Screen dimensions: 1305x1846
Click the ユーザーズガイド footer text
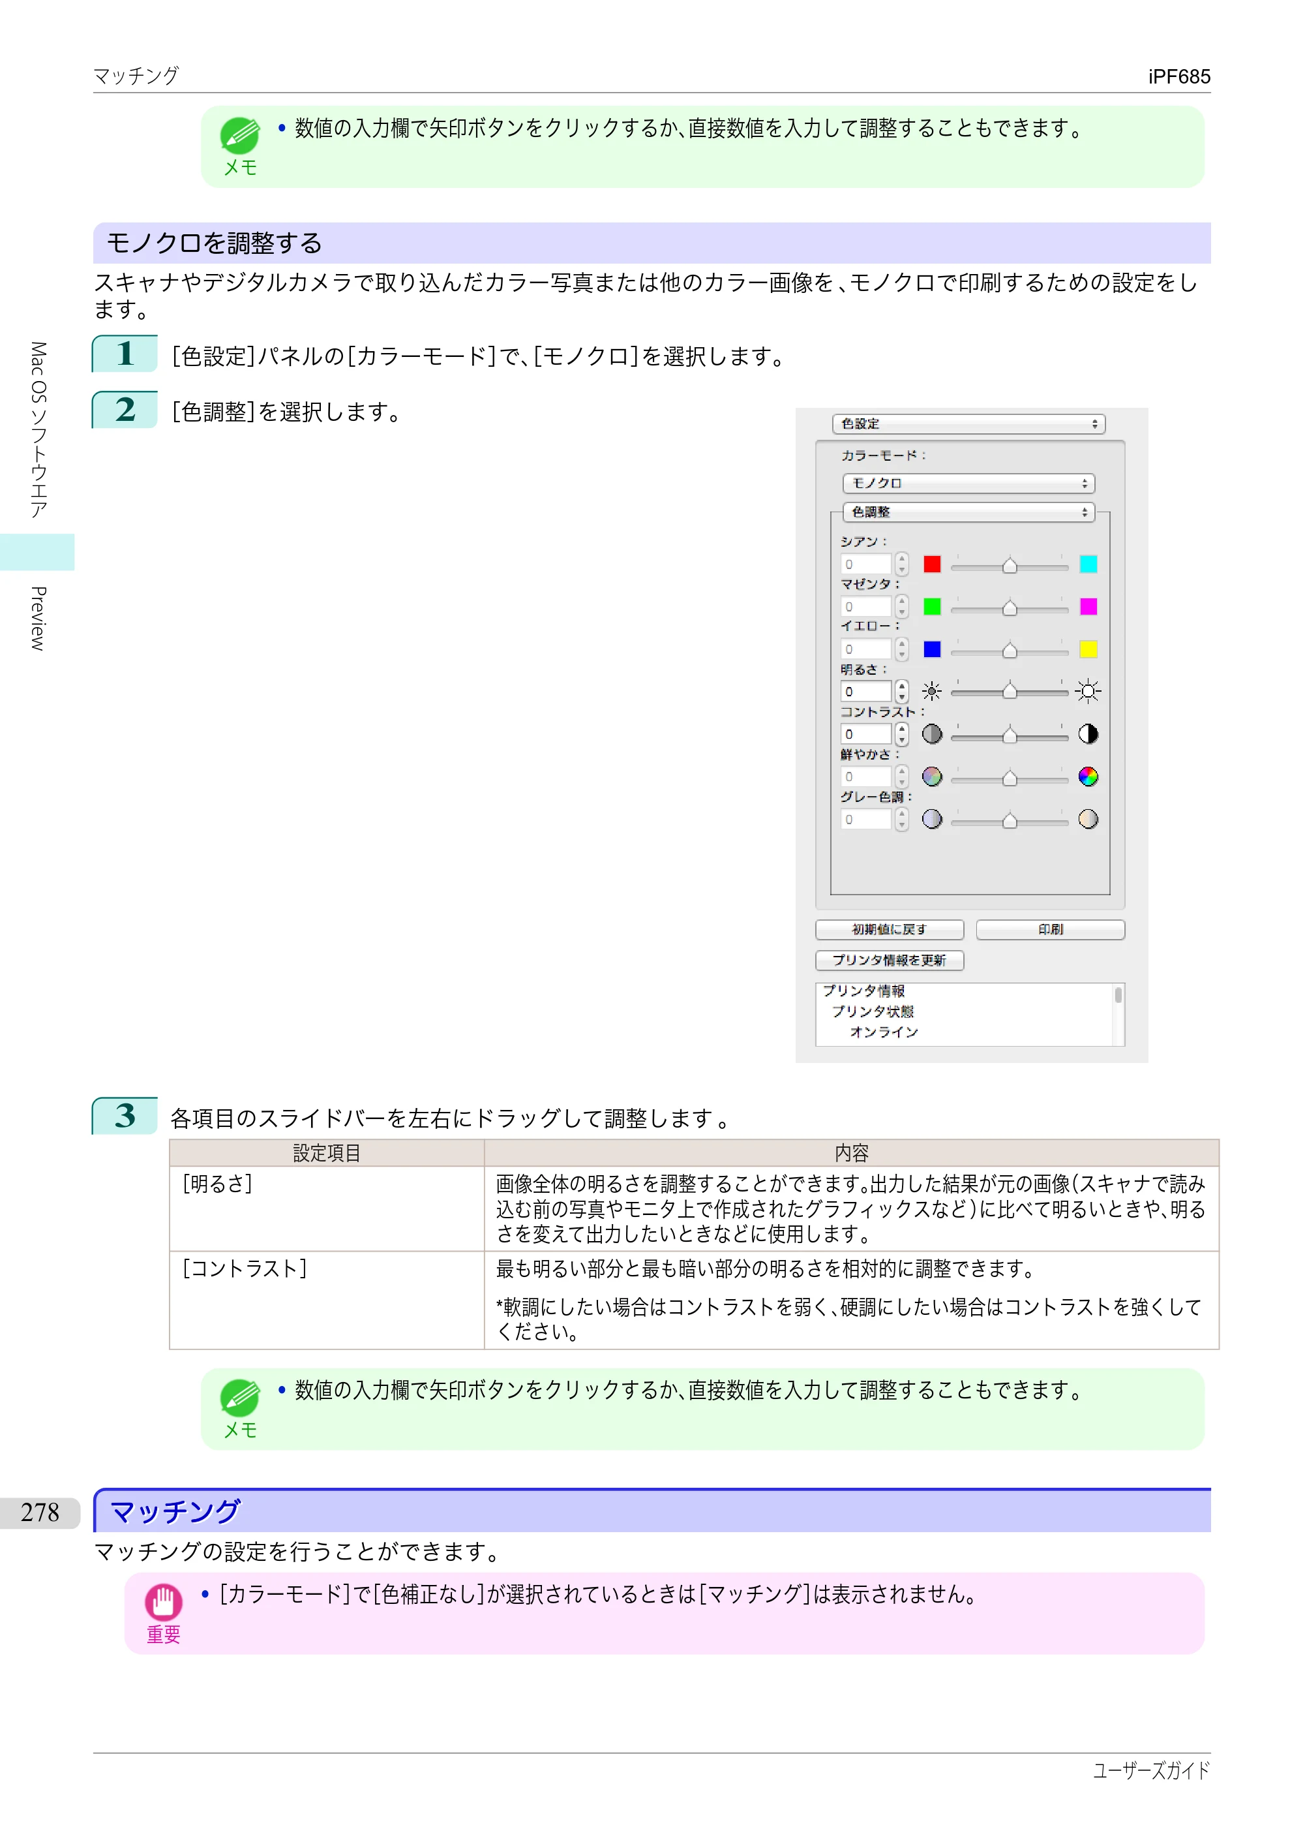1150,1770
